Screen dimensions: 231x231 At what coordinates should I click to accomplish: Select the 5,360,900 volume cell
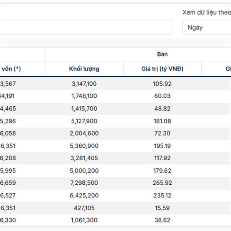point(84,146)
